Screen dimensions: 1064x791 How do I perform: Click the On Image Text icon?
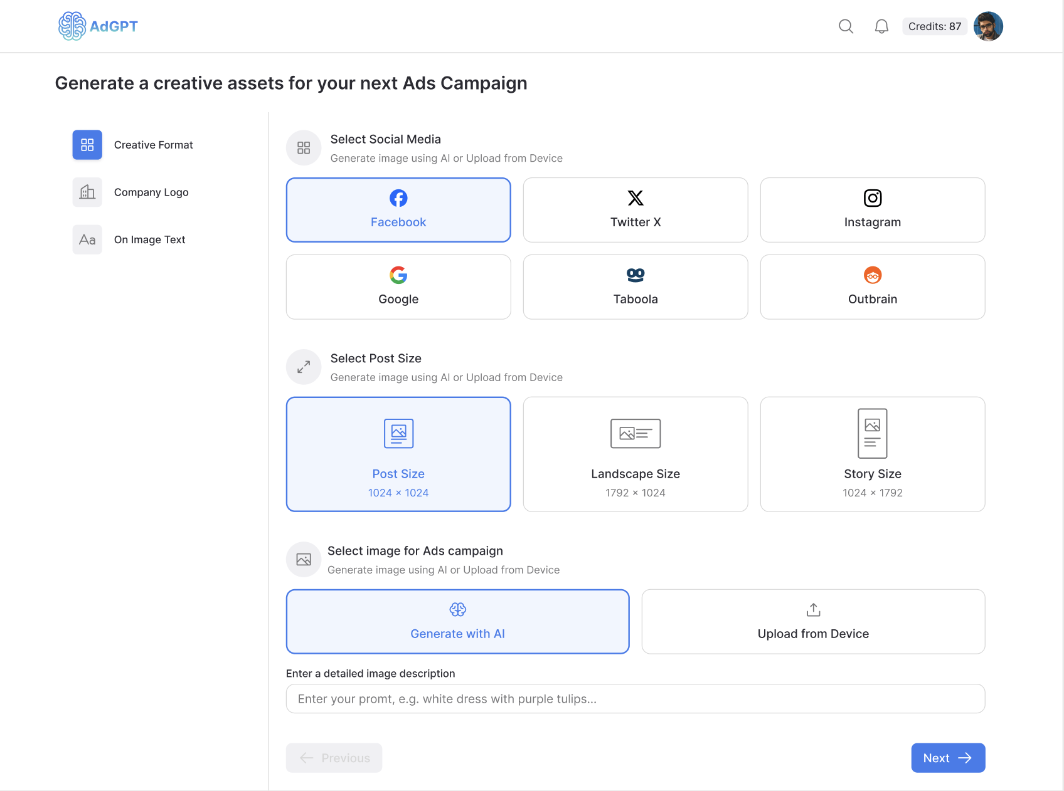point(87,239)
